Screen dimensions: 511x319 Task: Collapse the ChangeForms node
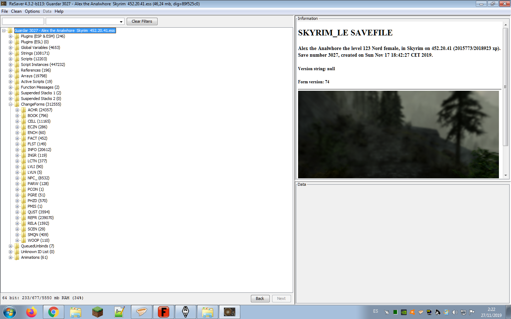(x=11, y=104)
